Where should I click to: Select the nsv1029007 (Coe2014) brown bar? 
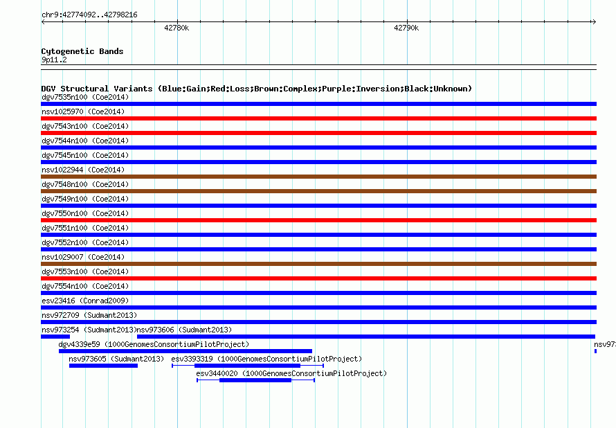[318, 264]
